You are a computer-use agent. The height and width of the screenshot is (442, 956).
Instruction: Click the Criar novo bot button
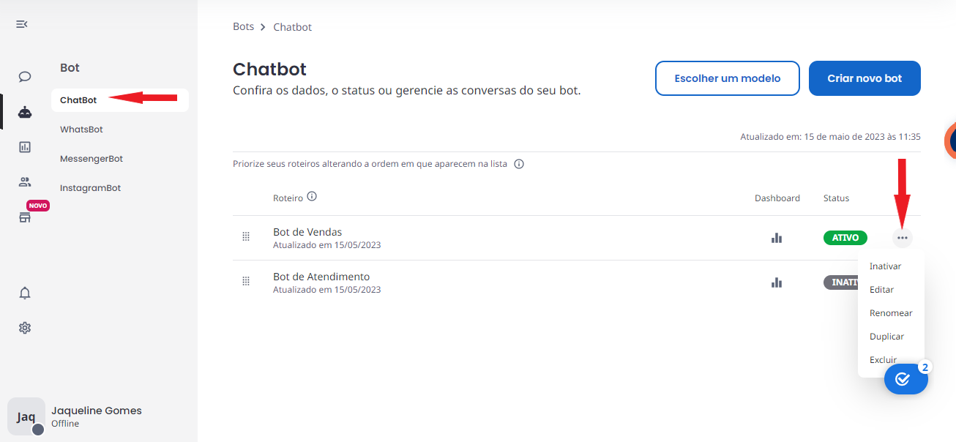coord(864,78)
